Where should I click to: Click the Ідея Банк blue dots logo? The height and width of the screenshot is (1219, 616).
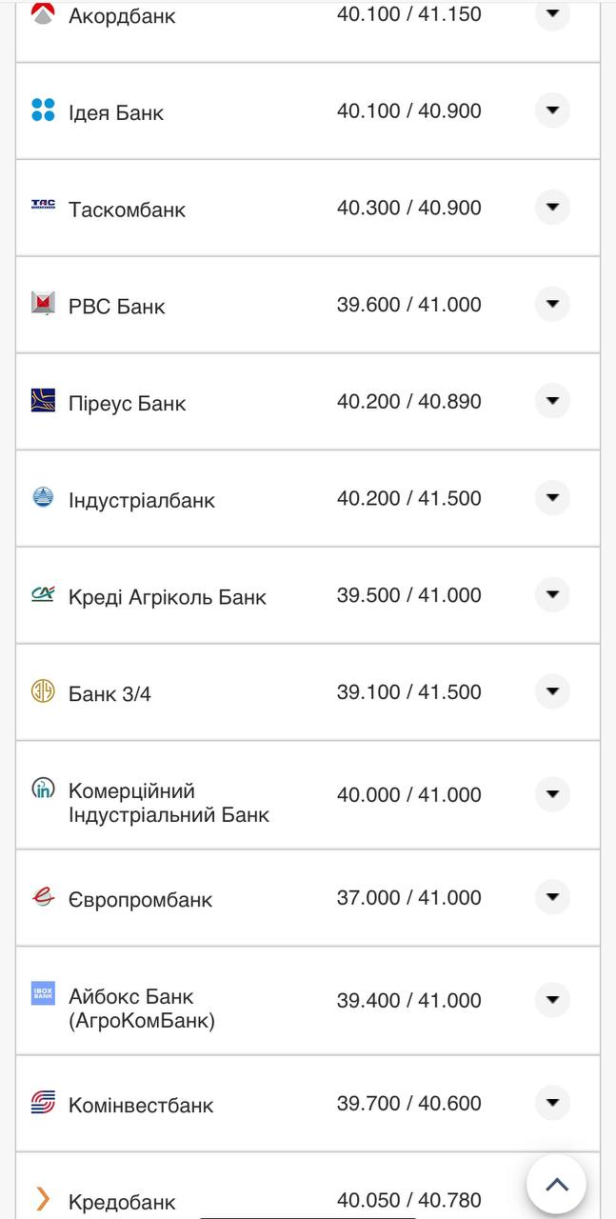pyautogui.click(x=42, y=110)
